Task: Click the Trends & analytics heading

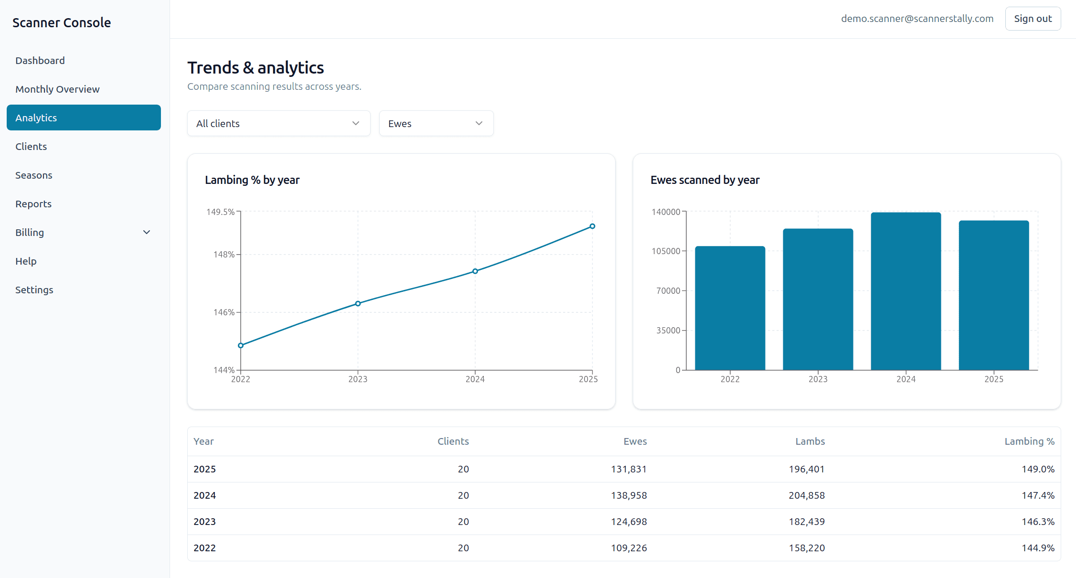Action: [x=256, y=68]
